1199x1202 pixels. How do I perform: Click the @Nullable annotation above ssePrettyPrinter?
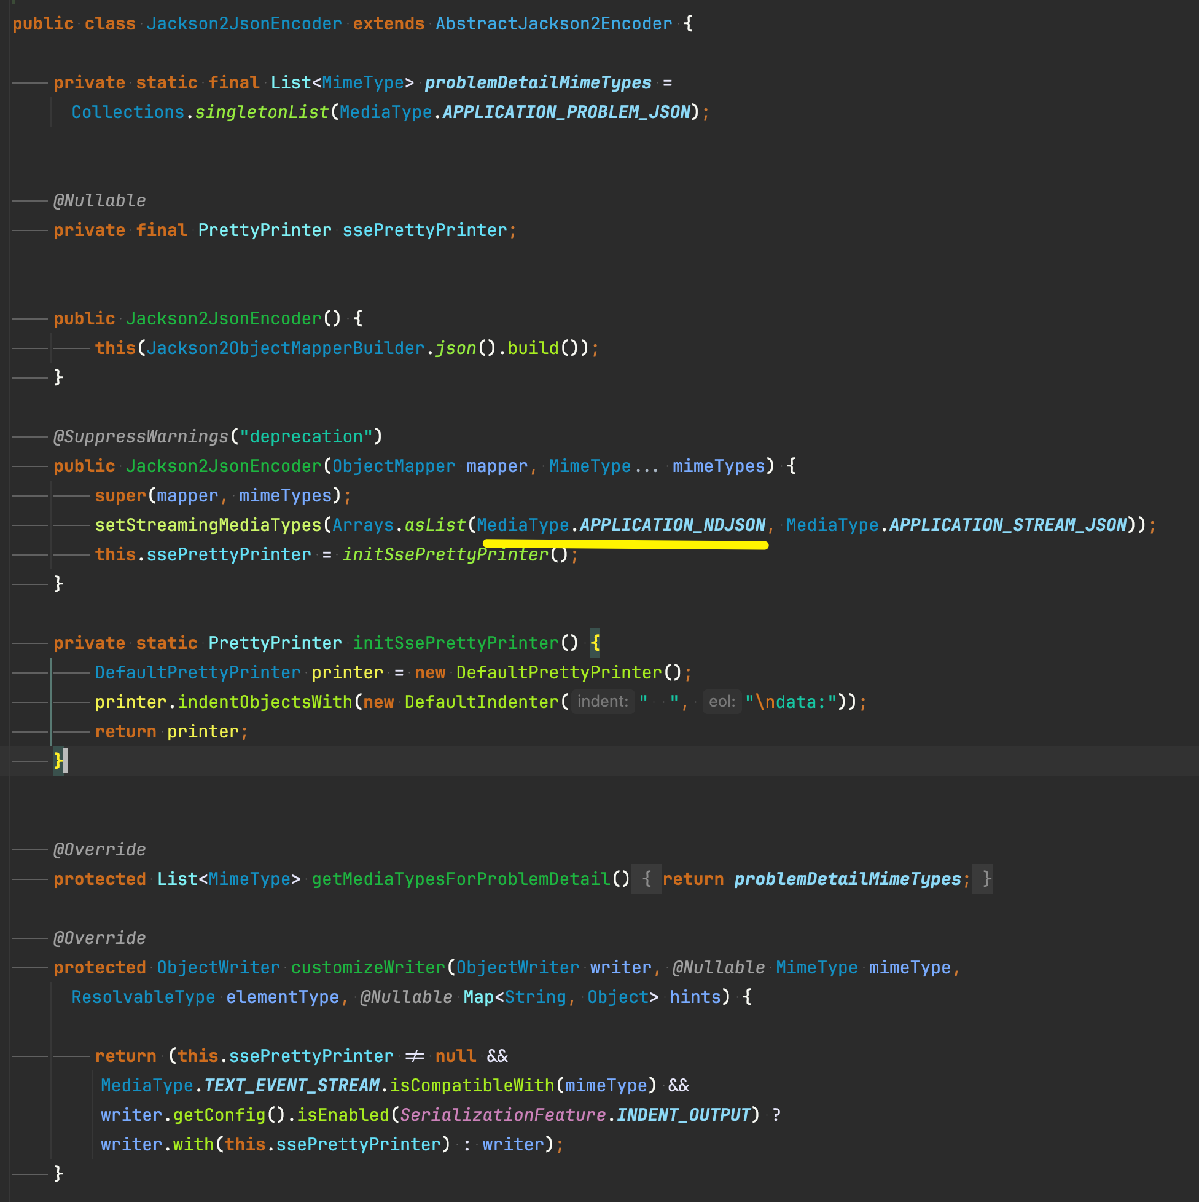coord(100,200)
